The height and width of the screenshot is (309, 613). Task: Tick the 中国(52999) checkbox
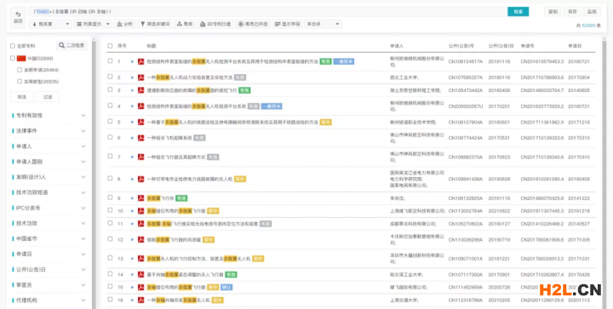(13, 58)
